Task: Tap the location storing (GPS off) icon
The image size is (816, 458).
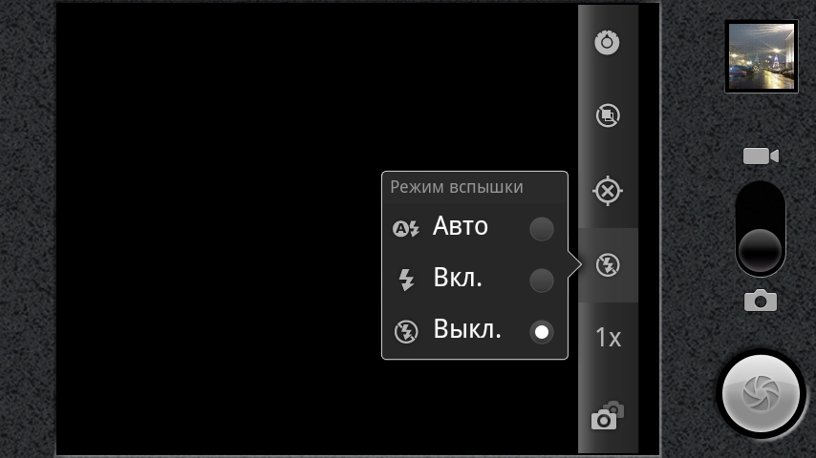Action: pyautogui.click(x=608, y=191)
